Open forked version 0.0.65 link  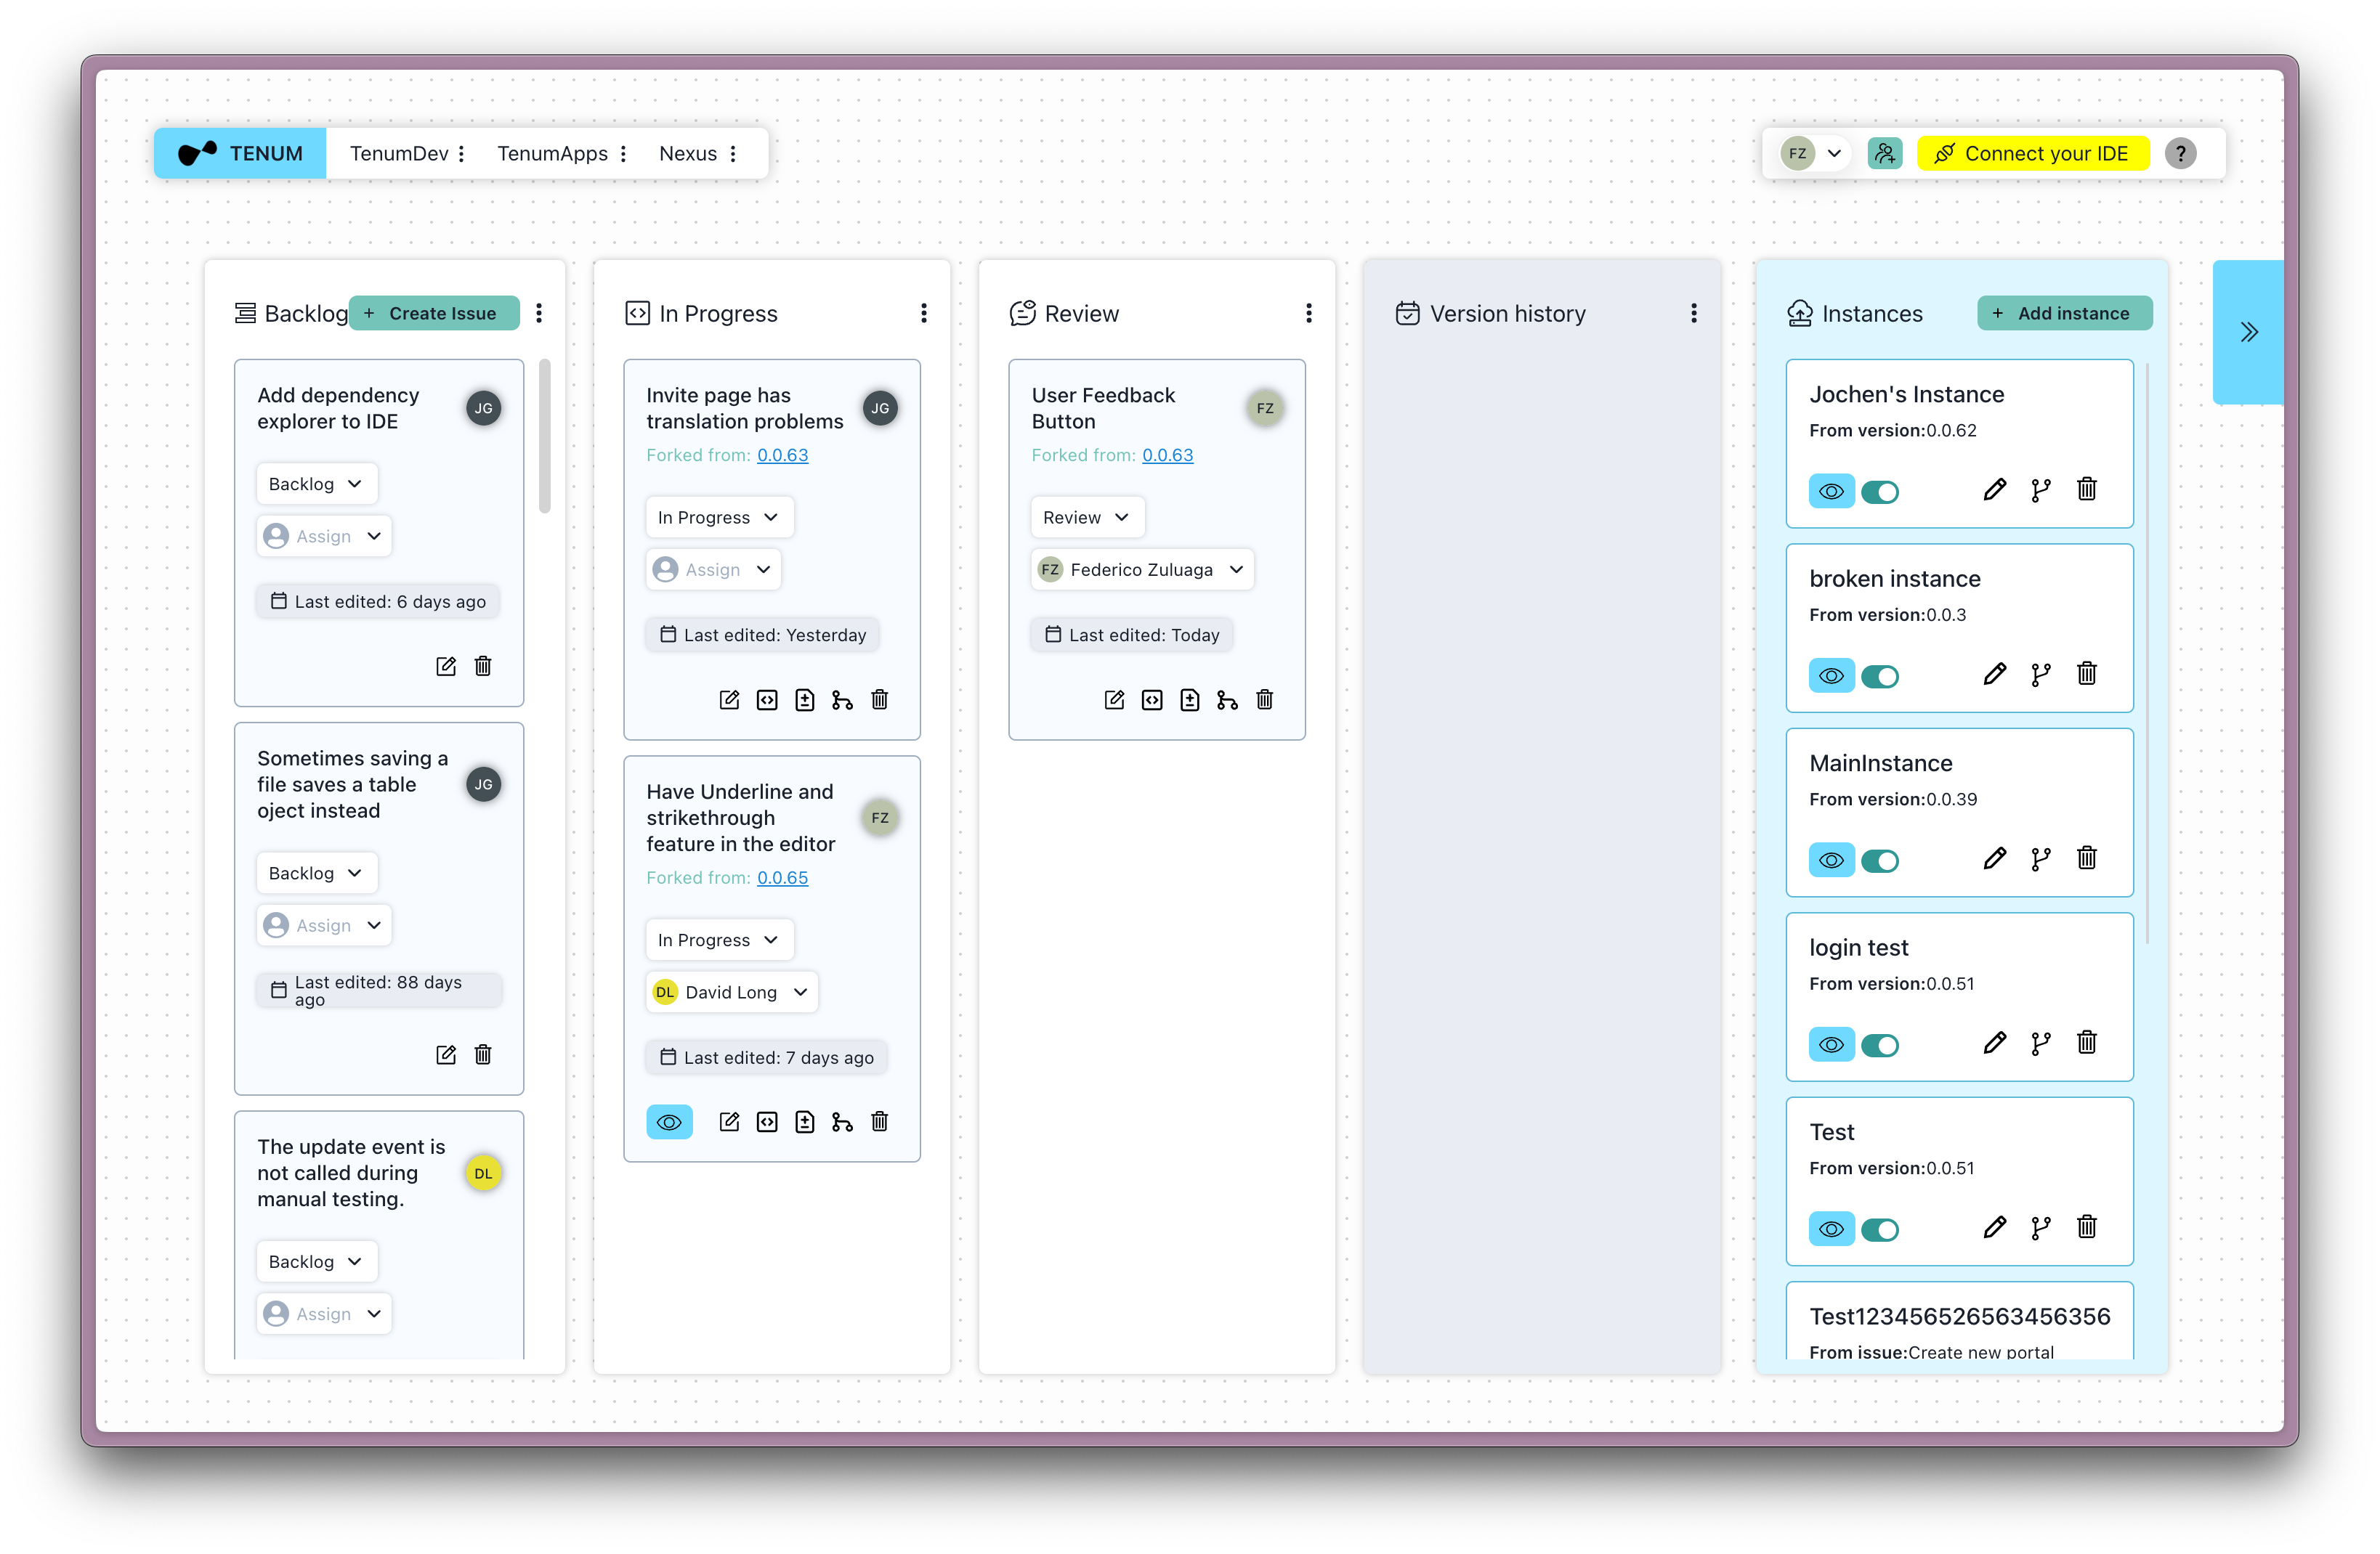click(x=782, y=877)
